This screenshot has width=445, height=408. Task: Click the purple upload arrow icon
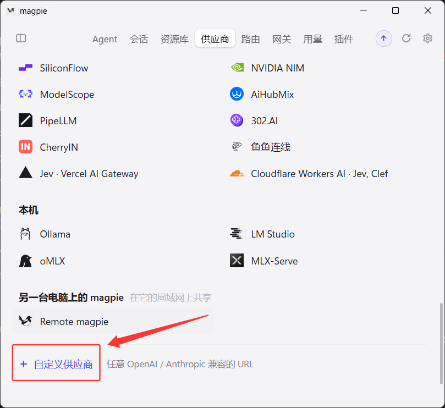384,38
